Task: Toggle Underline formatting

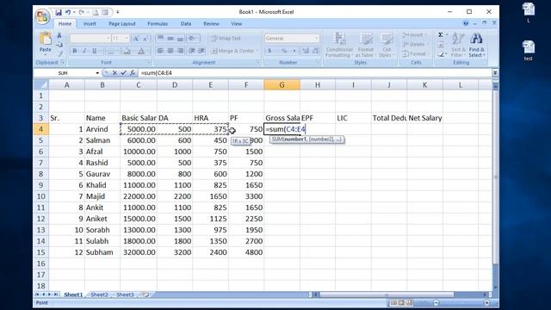Action: (x=94, y=51)
